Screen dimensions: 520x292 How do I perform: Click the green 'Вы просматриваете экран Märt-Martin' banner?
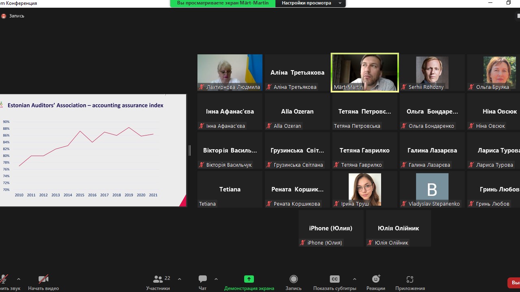click(223, 3)
